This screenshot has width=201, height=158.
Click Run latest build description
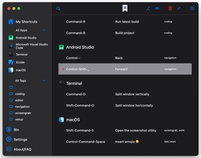coord(127,22)
